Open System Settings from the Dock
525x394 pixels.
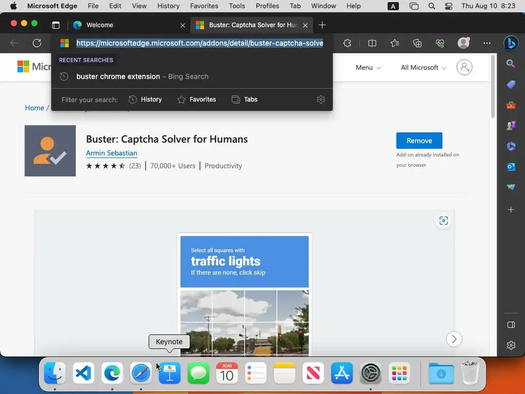(371, 373)
